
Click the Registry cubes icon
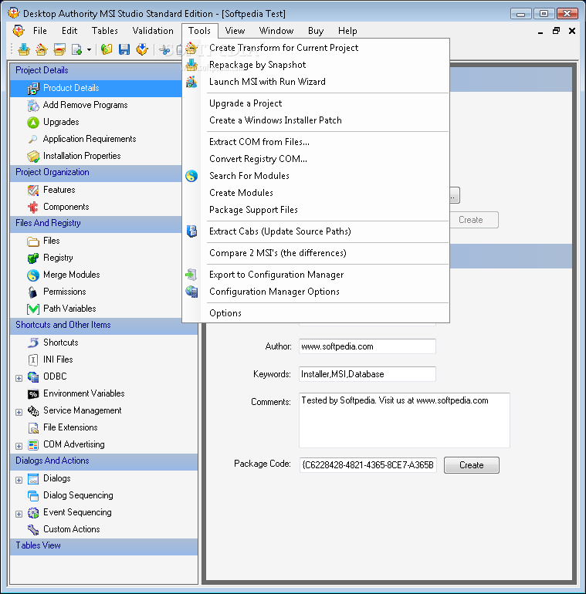coord(33,258)
